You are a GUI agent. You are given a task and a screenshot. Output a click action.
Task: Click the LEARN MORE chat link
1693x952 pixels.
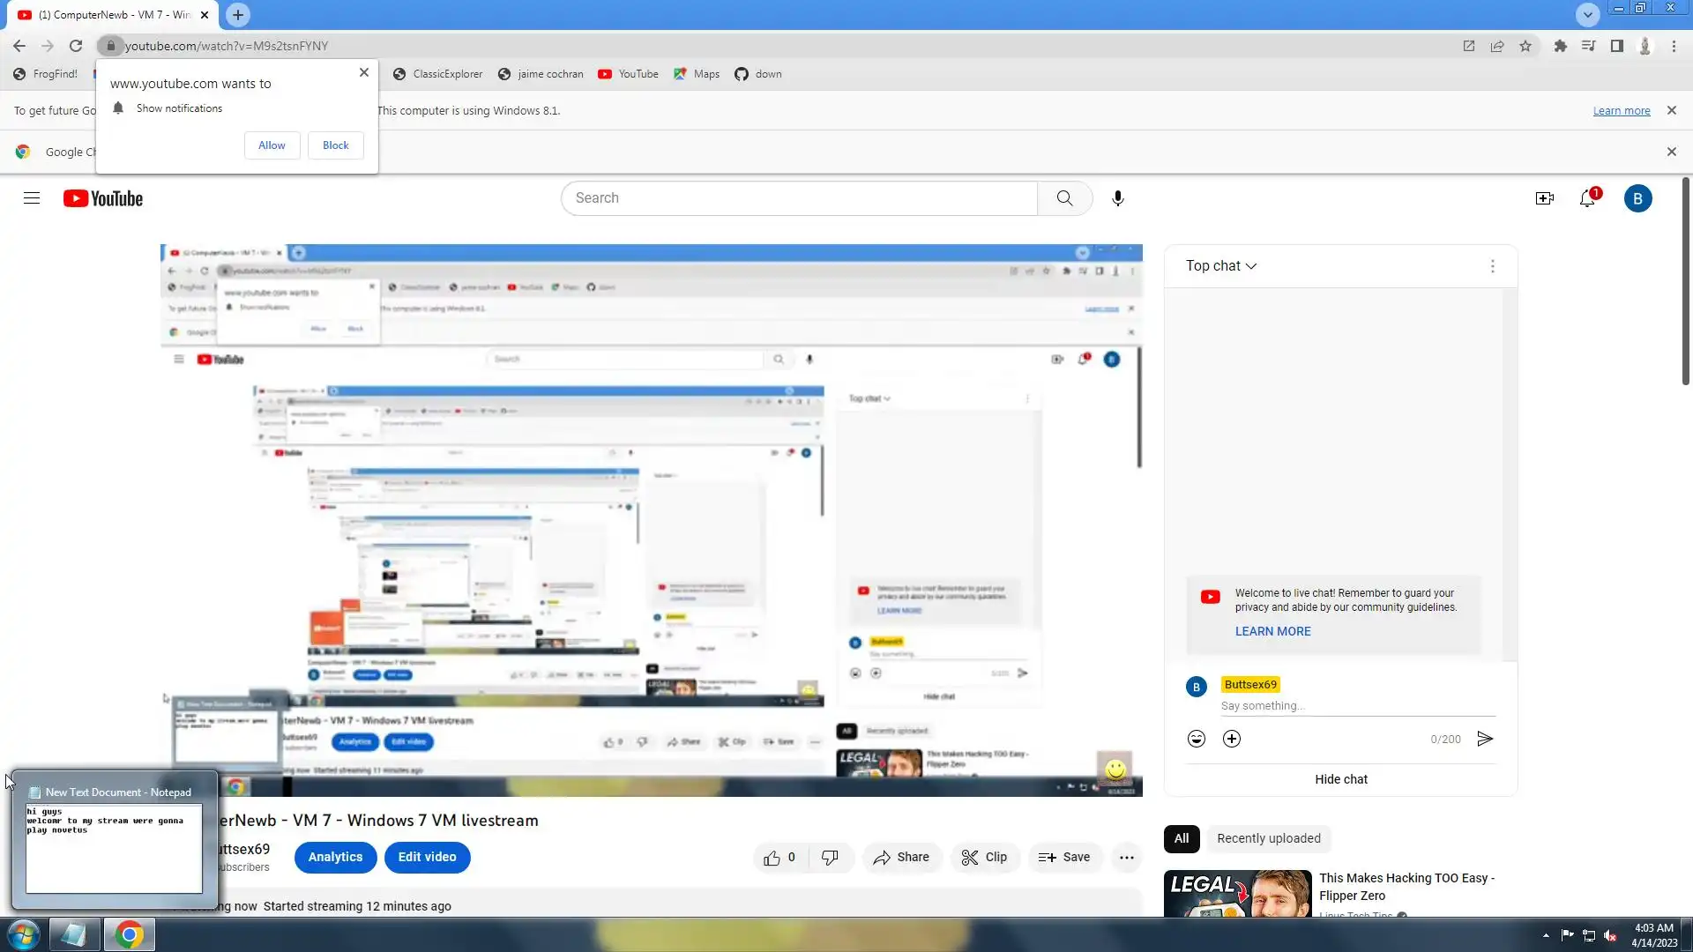[x=1272, y=631]
